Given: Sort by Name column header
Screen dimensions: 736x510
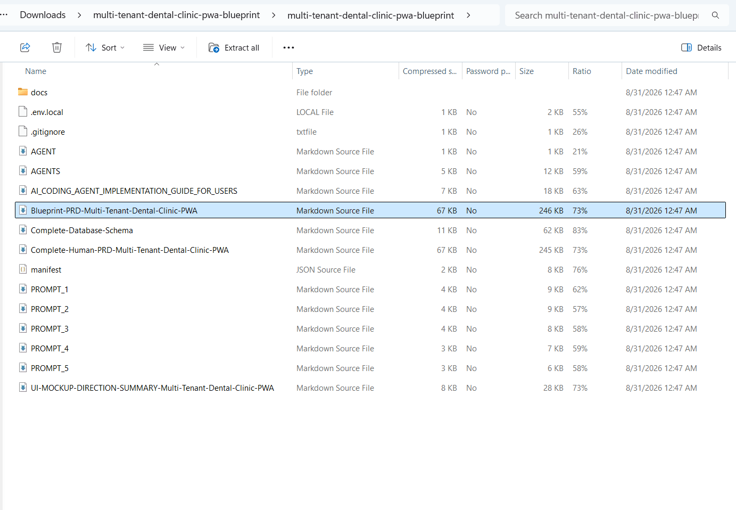Looking at the screenshot, I should pos(36,71).
